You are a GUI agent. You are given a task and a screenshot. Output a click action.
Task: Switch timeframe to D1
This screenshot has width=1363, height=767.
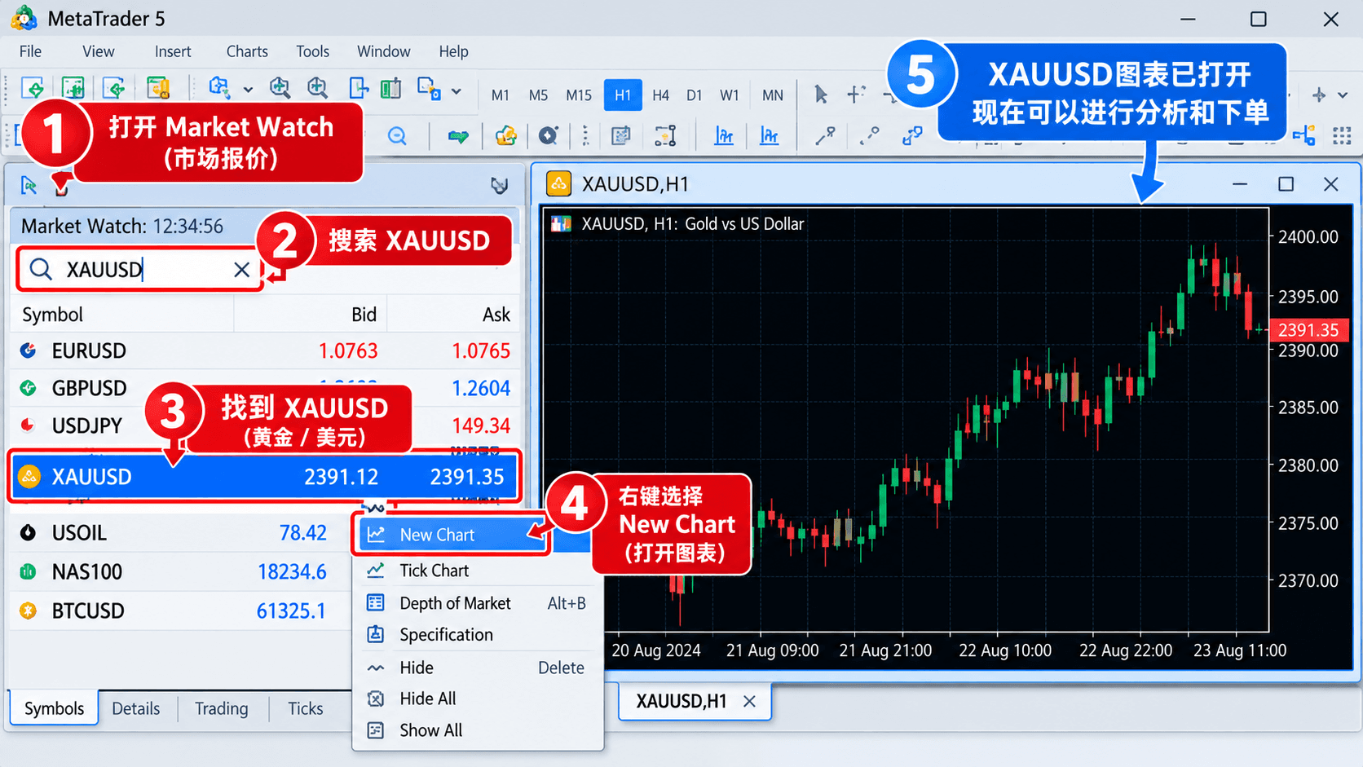tap(694, 95)
